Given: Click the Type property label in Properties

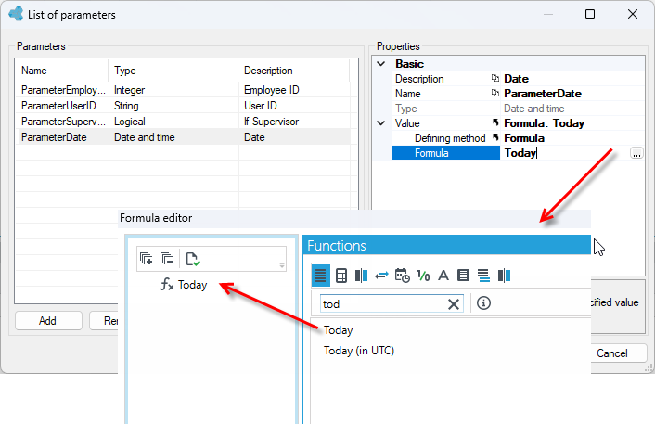Looking at the screenshot, I should click(x=406, y=109).
